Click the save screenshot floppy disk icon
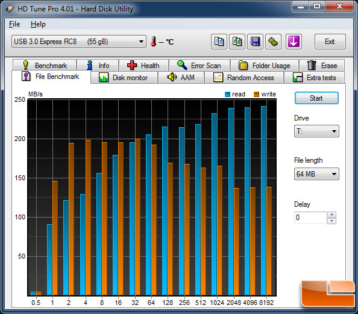 255,42
